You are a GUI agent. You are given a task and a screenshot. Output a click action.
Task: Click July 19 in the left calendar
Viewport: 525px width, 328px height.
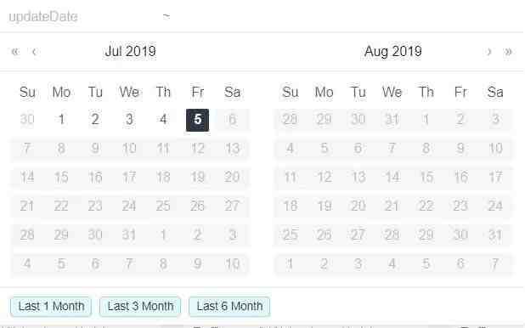coord(198,178)
